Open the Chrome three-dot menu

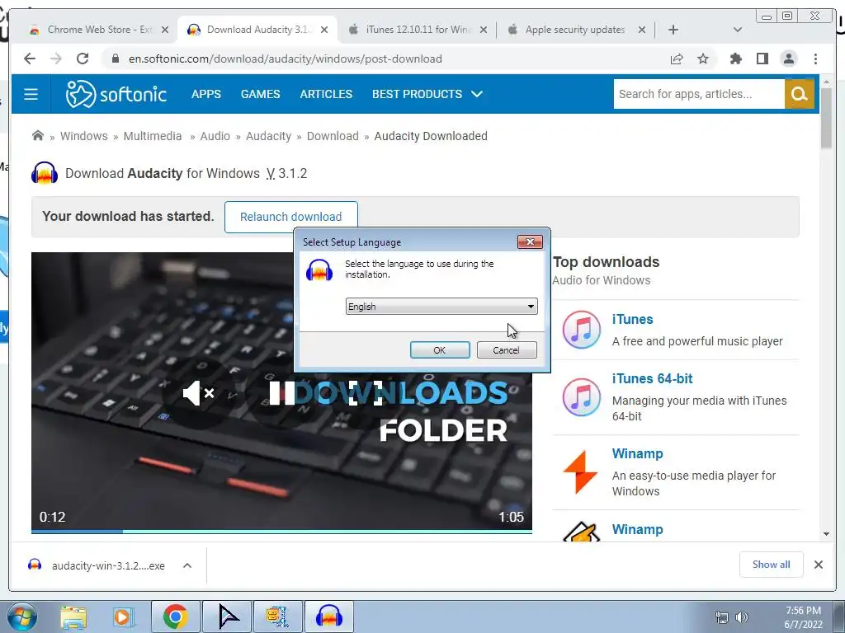coord(815,59)
